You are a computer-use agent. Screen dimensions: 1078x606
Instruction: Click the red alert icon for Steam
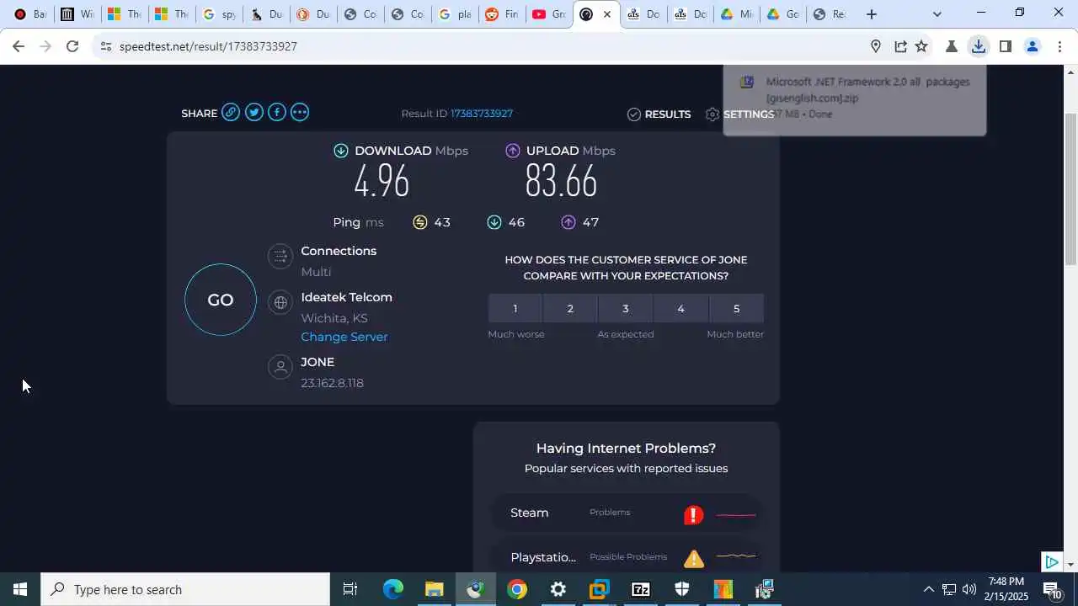coord(693,515)
